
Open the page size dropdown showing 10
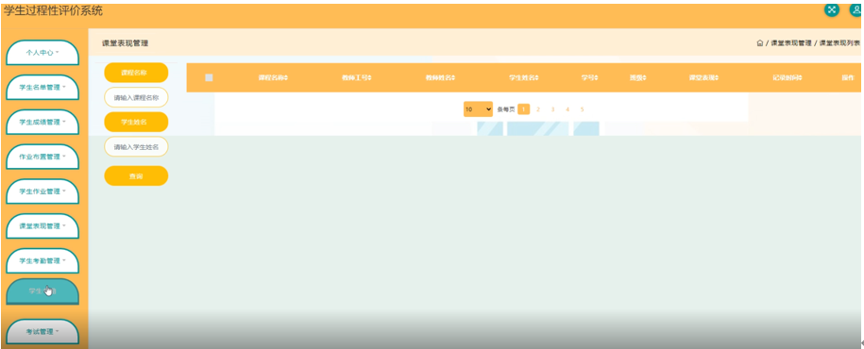(478, 109)
